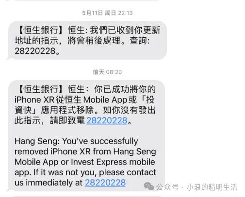
Task: Click the 'Hang Seng: You've successfully' line
Action: [x=76, y=141]
